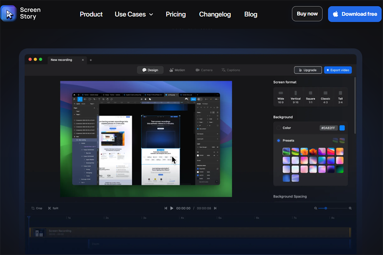Select the Color background radio button
Viewport: 383px width, 255px height.
coord(278,128)
